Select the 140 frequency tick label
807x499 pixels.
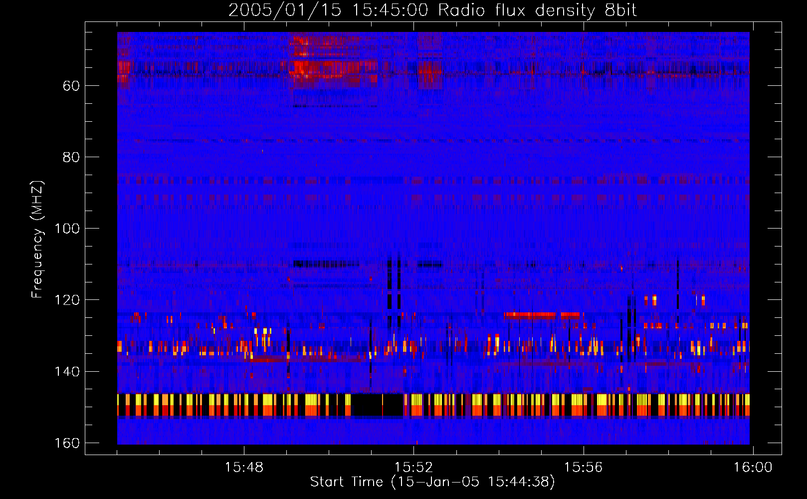tap(67, 372)
